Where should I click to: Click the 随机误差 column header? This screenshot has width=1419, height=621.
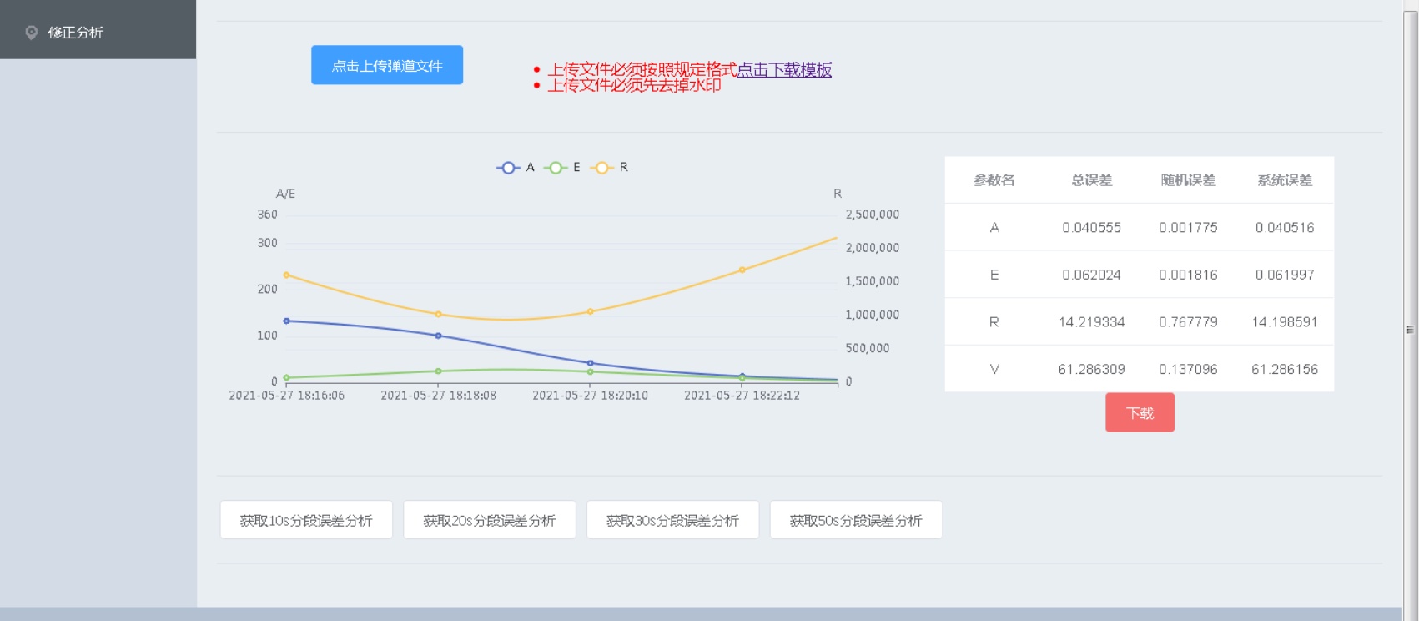click(x=1188, y=180)
